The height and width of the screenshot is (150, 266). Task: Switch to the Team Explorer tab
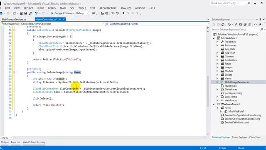click(239, 137)
